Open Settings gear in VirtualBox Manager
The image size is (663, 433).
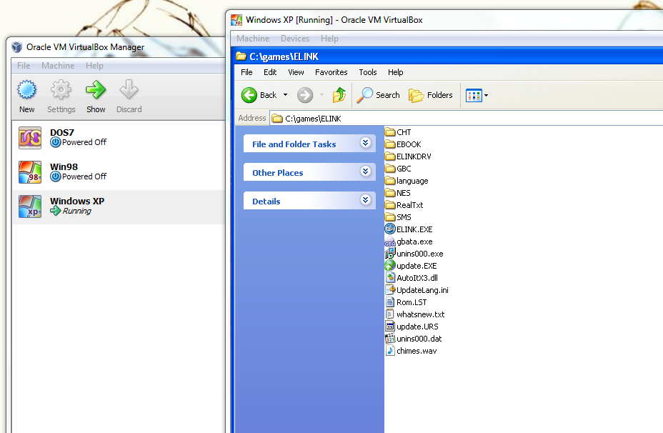click(61, 89)
